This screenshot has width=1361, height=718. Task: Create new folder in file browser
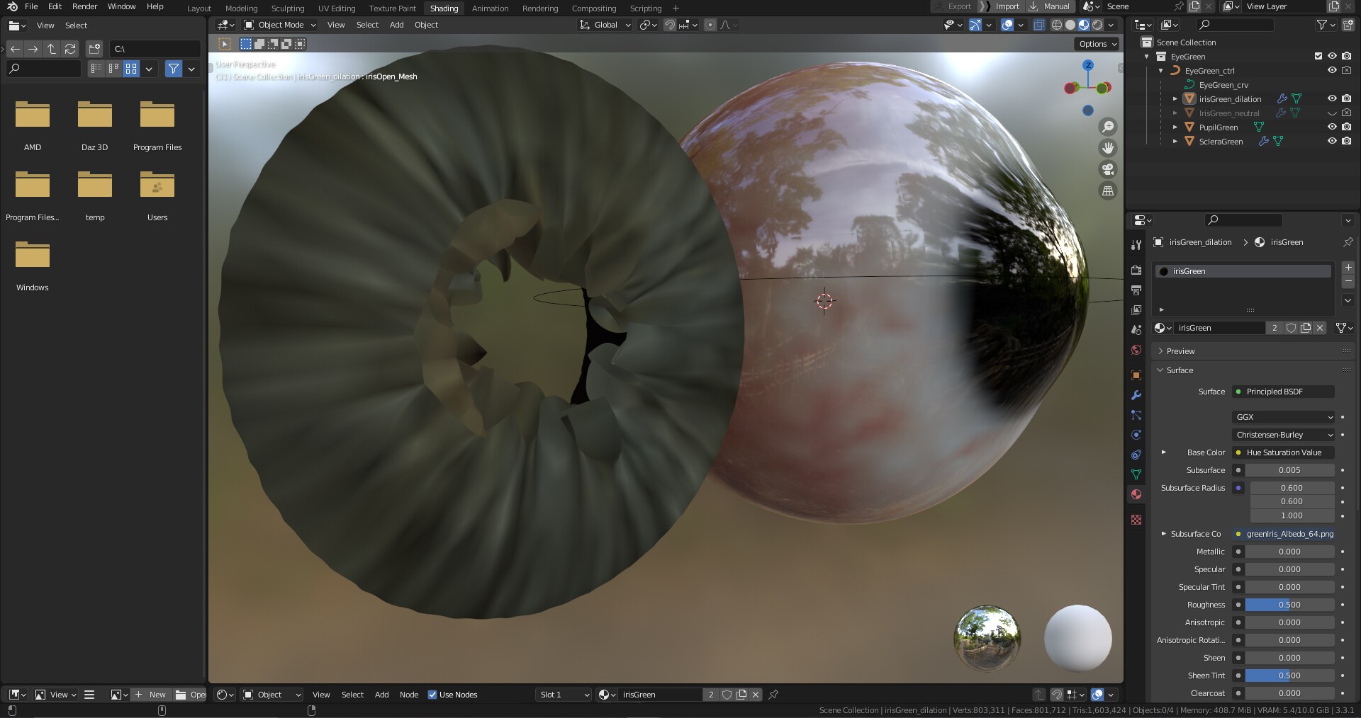coord(94,49)
